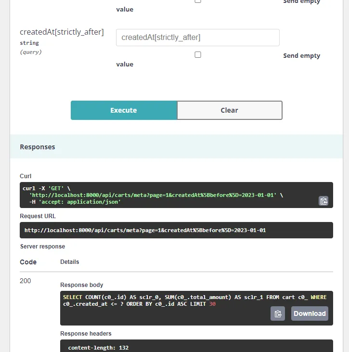Click the Details column heading
The height and width of the screenshot is (352, 349).
[x=70, y=262]
